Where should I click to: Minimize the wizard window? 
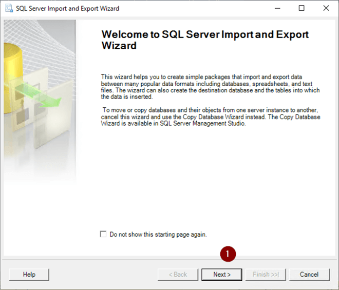tap(277, 8)
